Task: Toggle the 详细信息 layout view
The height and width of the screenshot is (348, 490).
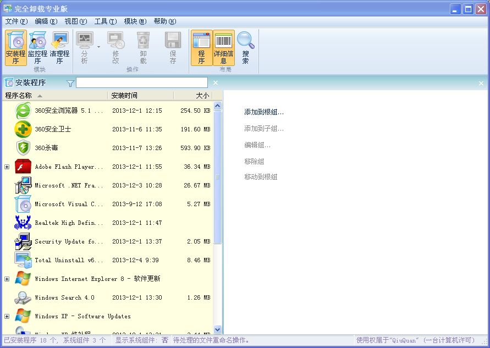Action: click(x=223, y=47)
